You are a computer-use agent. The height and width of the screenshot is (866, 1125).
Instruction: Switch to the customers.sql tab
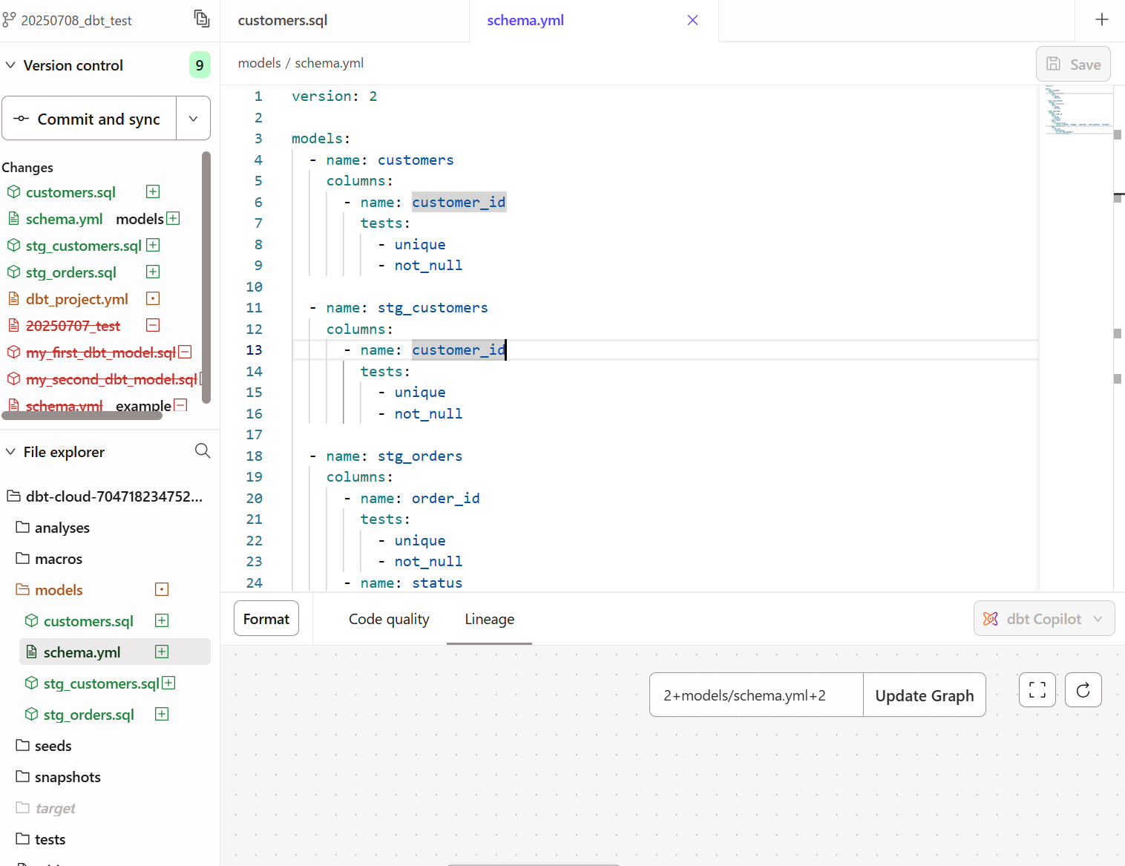[282, 20]
